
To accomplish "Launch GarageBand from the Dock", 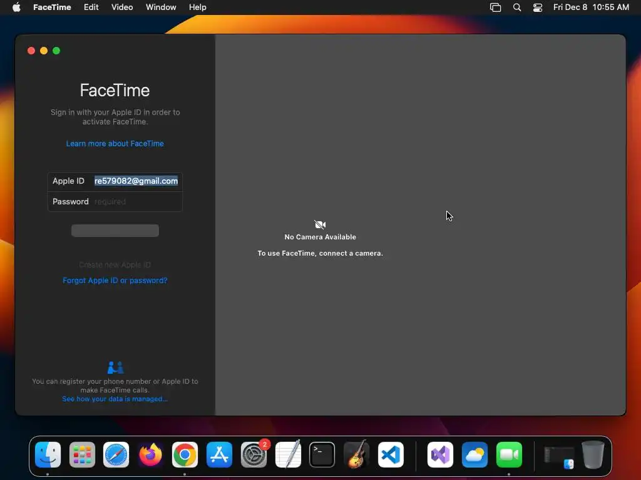I will click(356, 454).
